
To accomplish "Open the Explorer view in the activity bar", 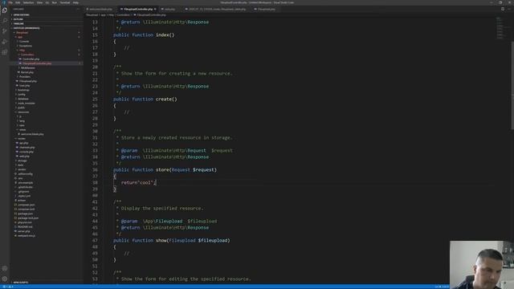I will (x=5, y=10).
